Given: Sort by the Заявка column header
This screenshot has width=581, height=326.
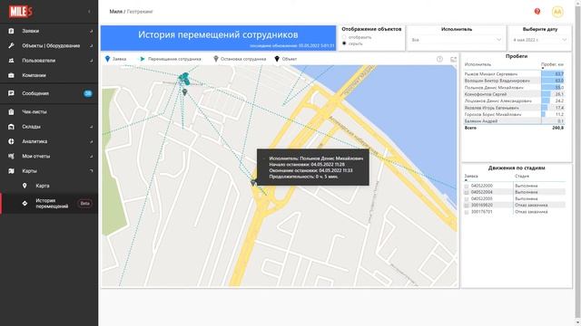Looking at the screenshot, I should 471,177.
